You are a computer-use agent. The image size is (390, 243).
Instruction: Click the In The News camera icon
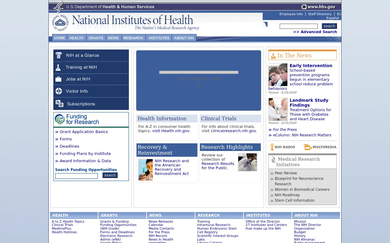click(x=273, y=56)
